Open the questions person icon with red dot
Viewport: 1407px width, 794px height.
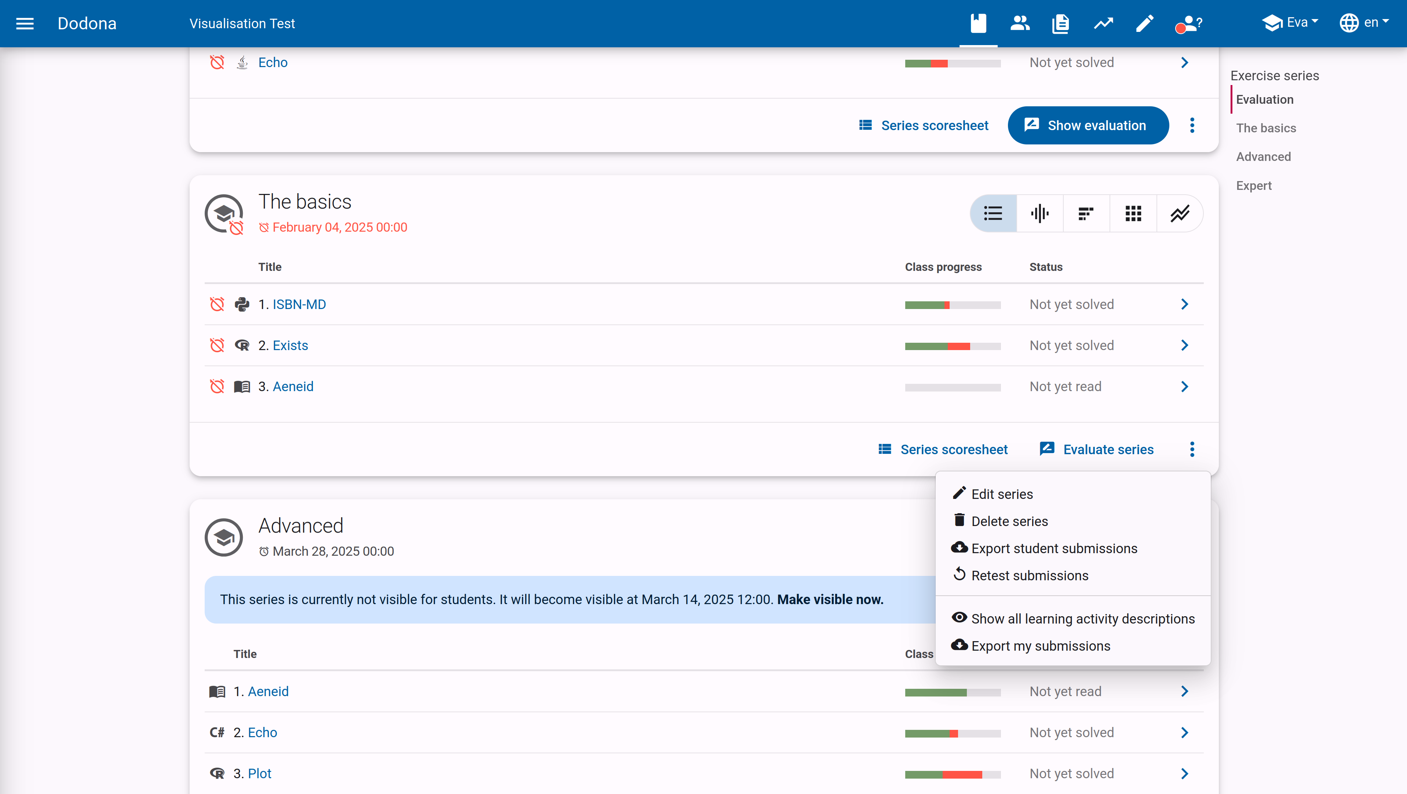(1188, 23)
